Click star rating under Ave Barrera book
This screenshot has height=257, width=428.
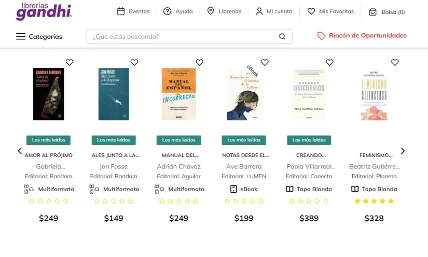point(244,201)
